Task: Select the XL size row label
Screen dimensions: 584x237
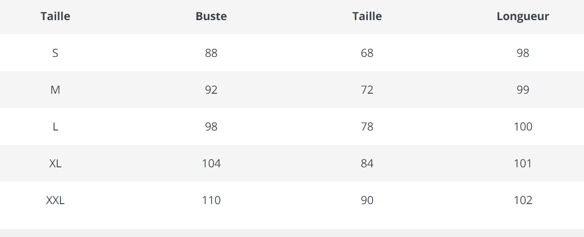Action: coord(55,163)
